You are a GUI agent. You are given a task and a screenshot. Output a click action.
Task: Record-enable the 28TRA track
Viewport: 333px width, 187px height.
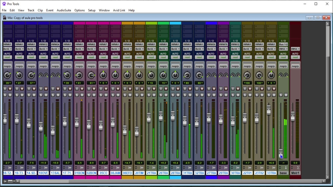click(178, 89)
